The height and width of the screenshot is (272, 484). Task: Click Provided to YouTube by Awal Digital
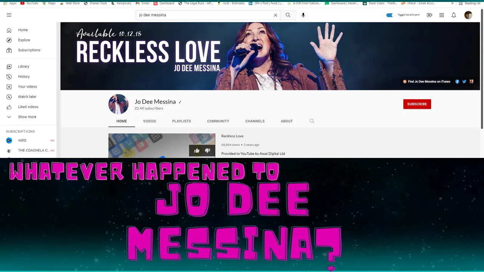pos(253,154)
